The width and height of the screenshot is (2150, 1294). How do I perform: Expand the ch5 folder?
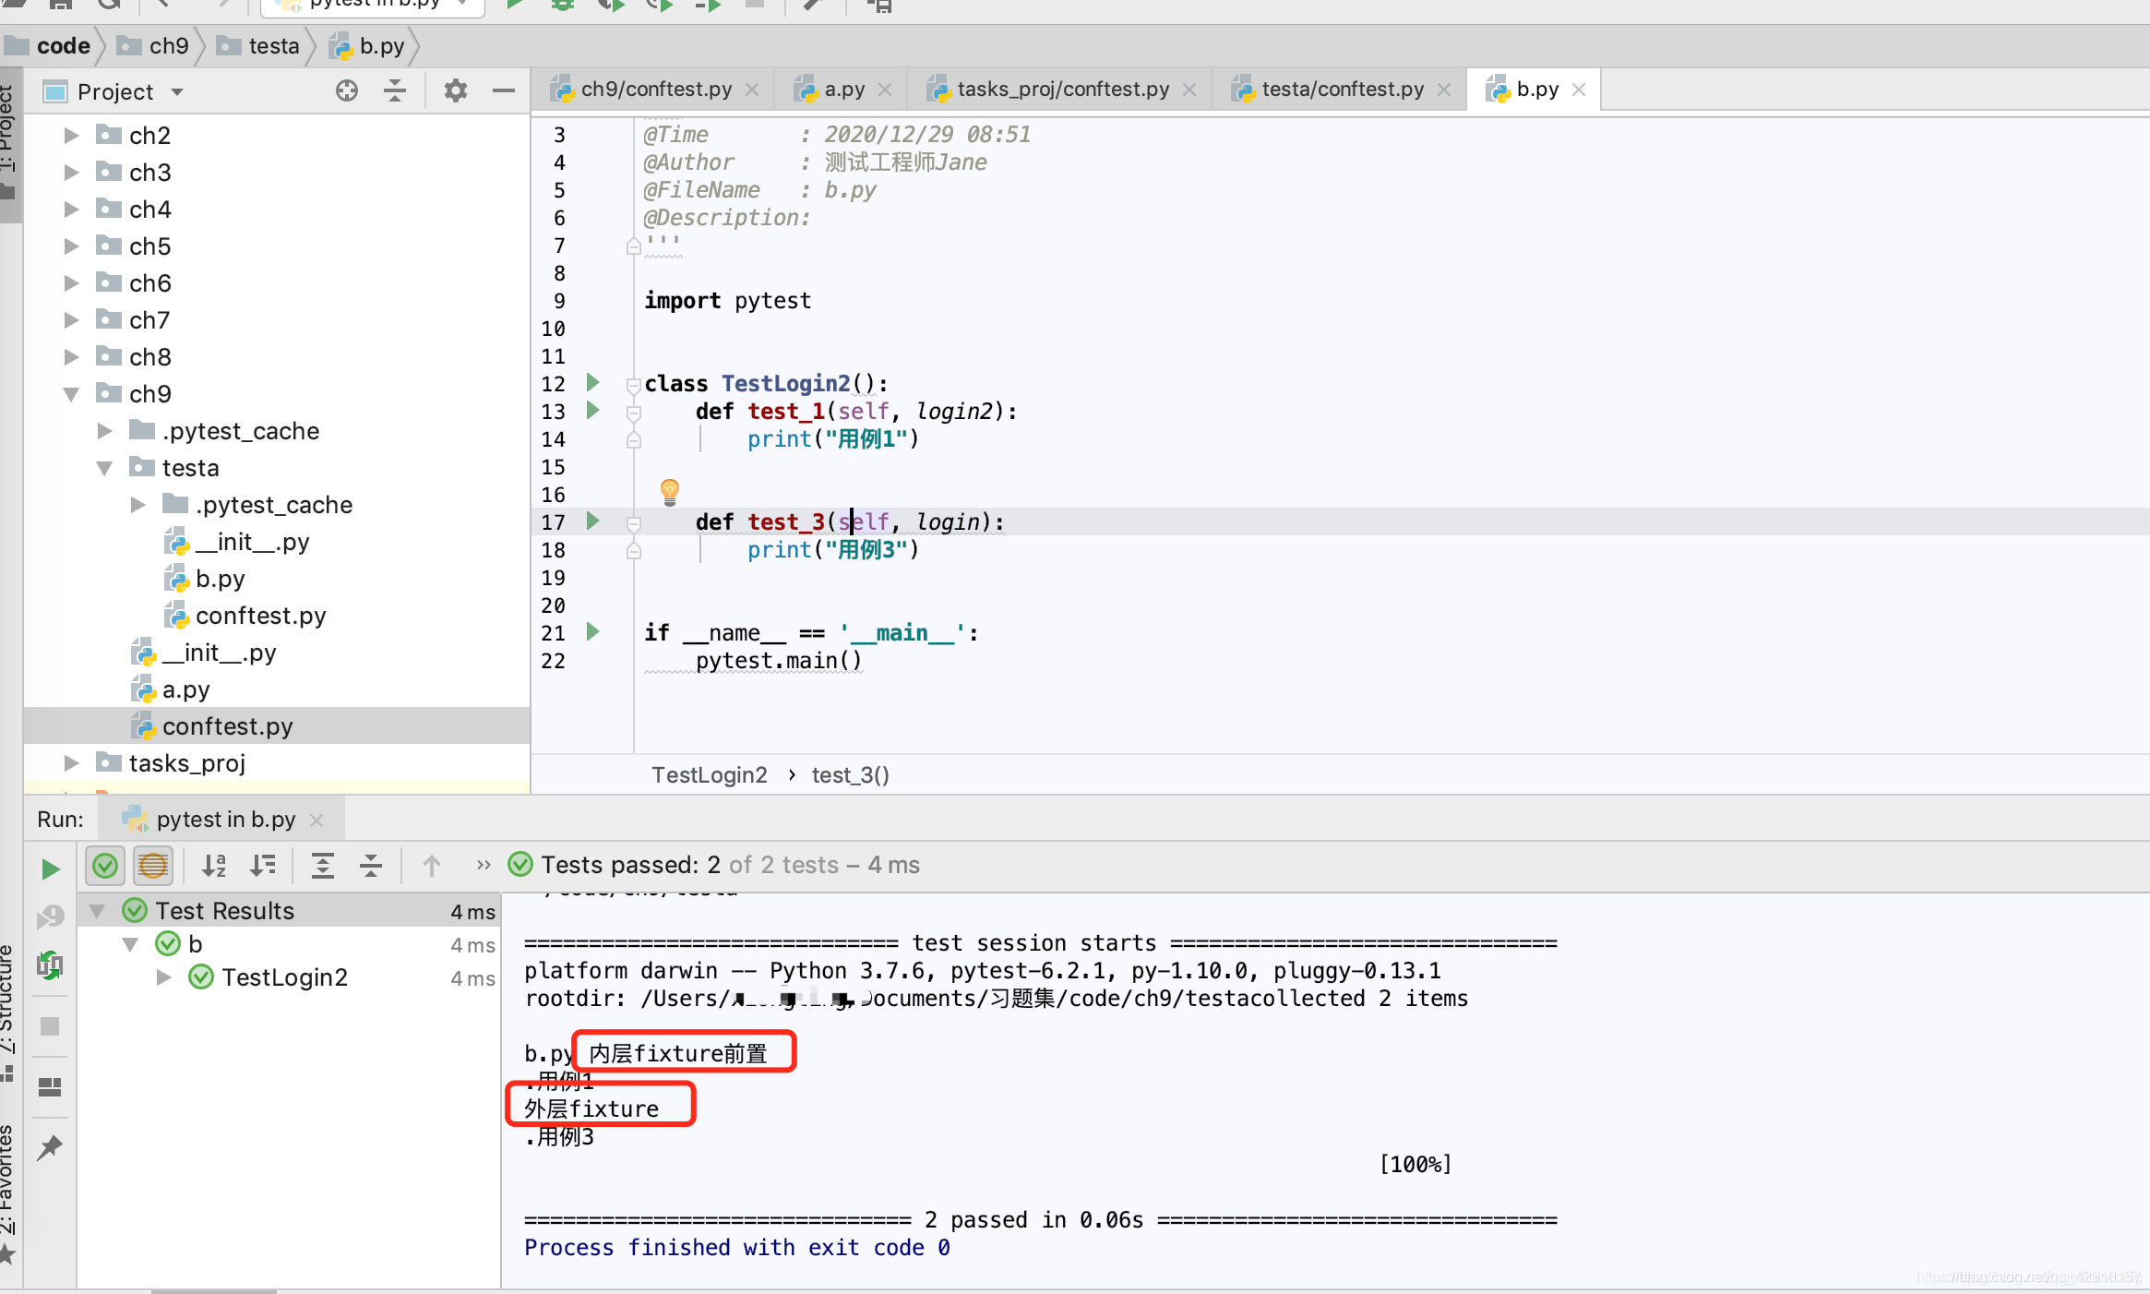coord(71,246)
